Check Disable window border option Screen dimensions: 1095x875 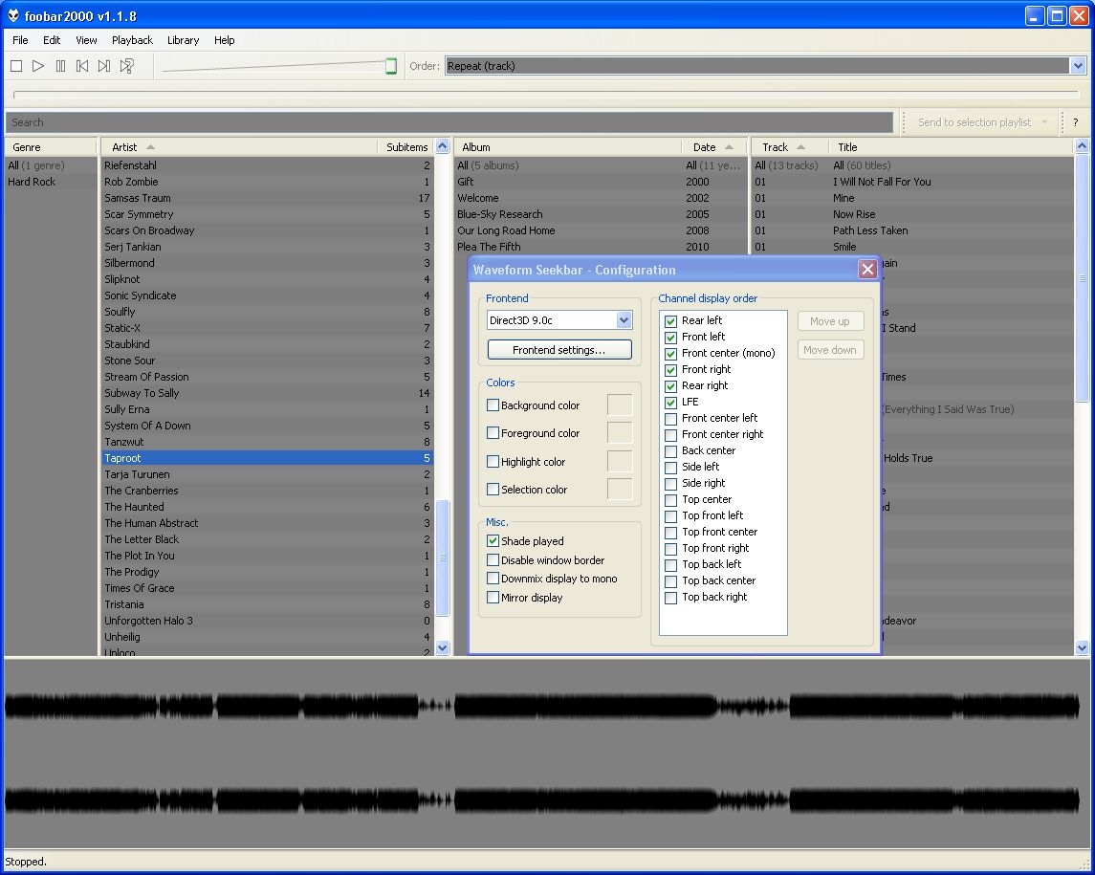click(493, 560)
